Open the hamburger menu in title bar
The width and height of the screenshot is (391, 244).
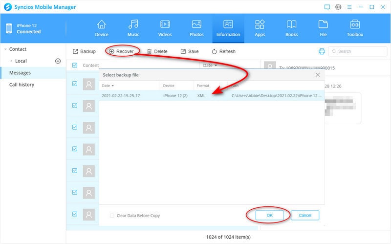[x=349, y=7]
